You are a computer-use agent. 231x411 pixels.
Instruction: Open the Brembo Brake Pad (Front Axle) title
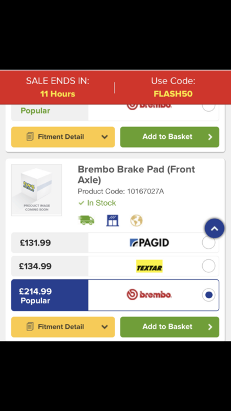tap(136, 175)
